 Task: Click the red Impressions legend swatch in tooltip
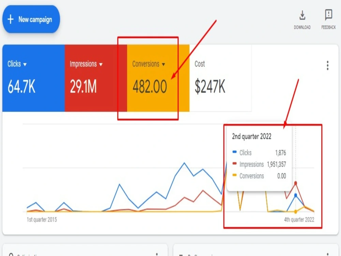[x=235, y=163]
